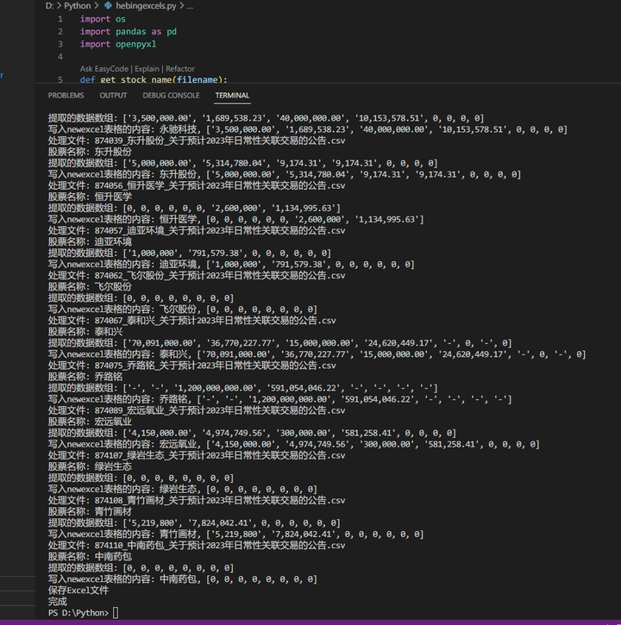
Task: Click the pandas module name in line 2
Action: pyautogui.click(x=131, y=32)
